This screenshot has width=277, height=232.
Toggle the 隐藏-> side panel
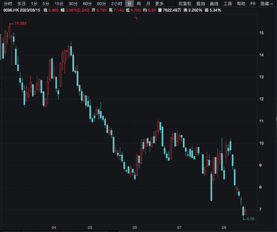266,4
